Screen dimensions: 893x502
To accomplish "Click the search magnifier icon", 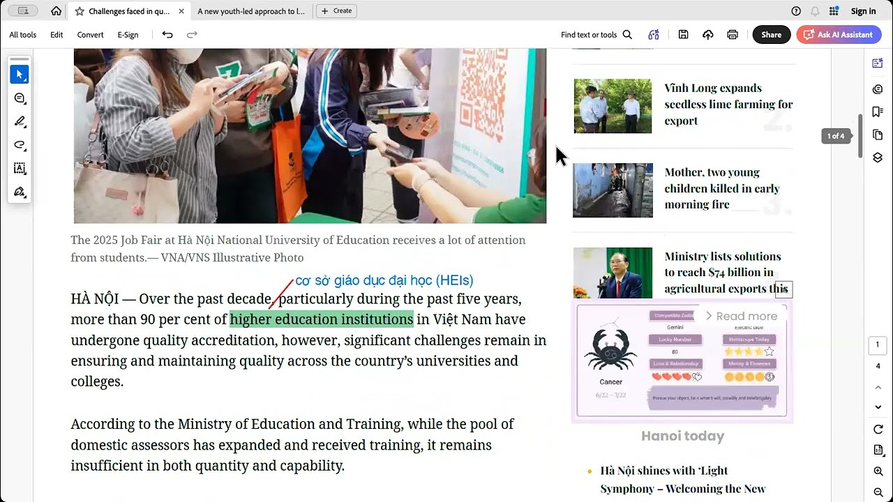I will tap(627, 35).
